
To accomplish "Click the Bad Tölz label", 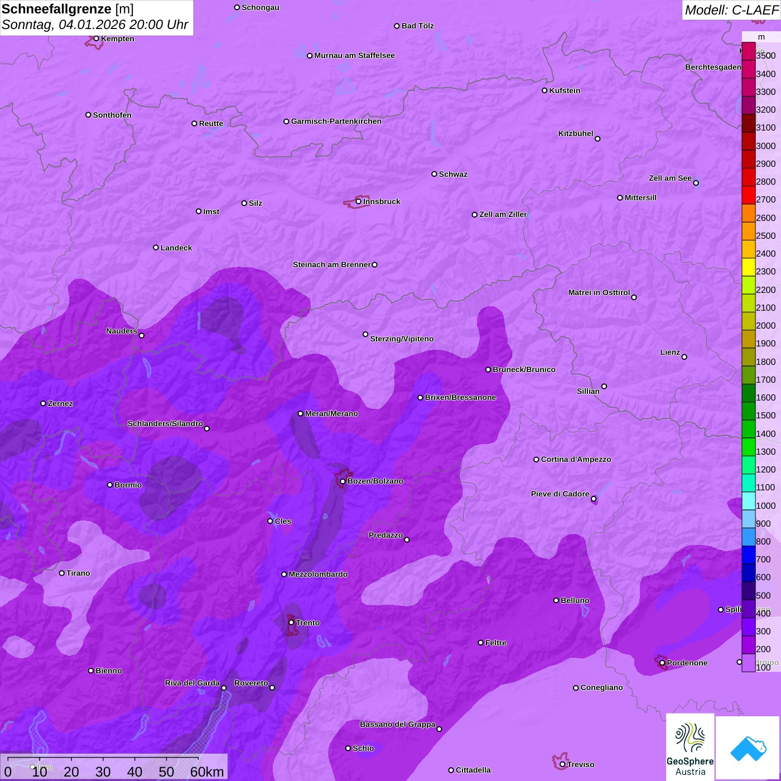I will (x=417, y=26).
